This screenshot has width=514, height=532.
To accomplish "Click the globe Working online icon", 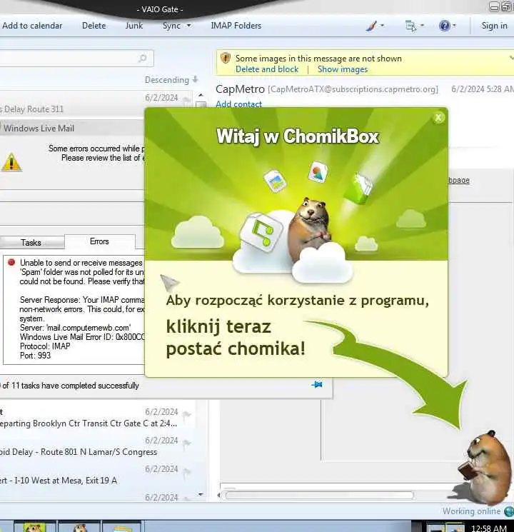I will [x=509, y=511].
